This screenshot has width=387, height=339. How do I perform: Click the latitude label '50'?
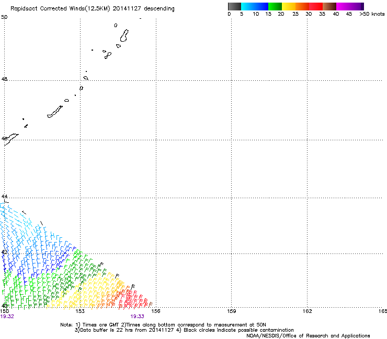pyautogui.click(x=4, y=17)
